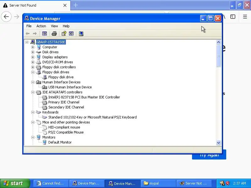
Task: Select the Floppy disk drive device icon
Action: pos(45,77)
